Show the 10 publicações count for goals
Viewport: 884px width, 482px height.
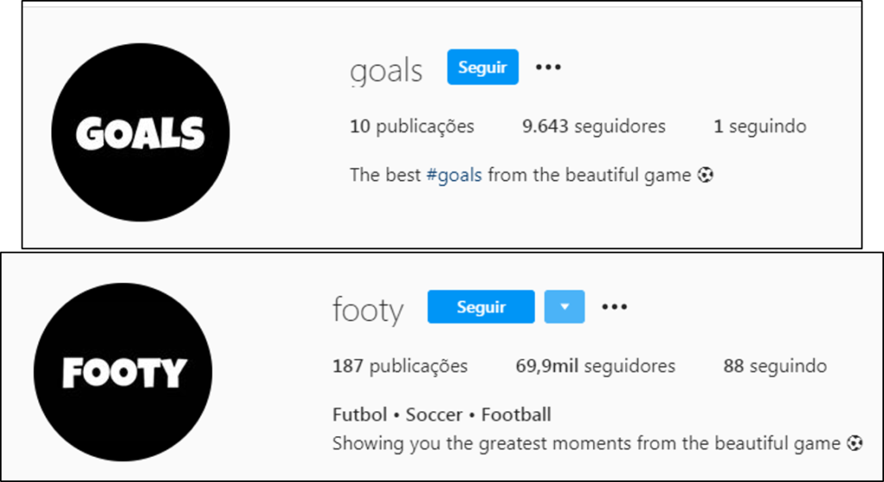click(x=412, y=127)
